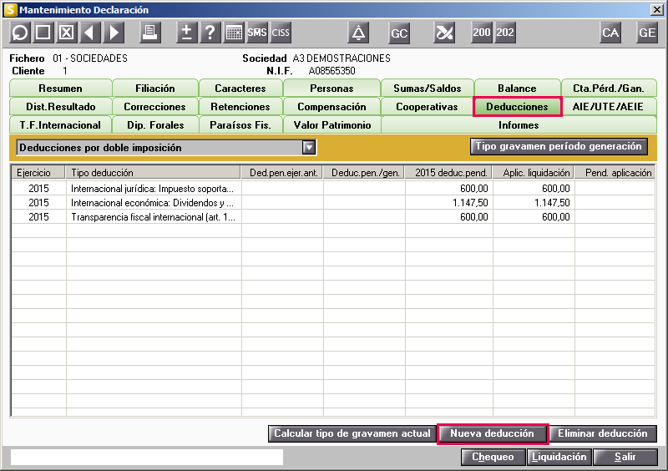Viewport: 668px width, 471px height.
Task: Click the Chequeo button
Action: pos(493,457)
